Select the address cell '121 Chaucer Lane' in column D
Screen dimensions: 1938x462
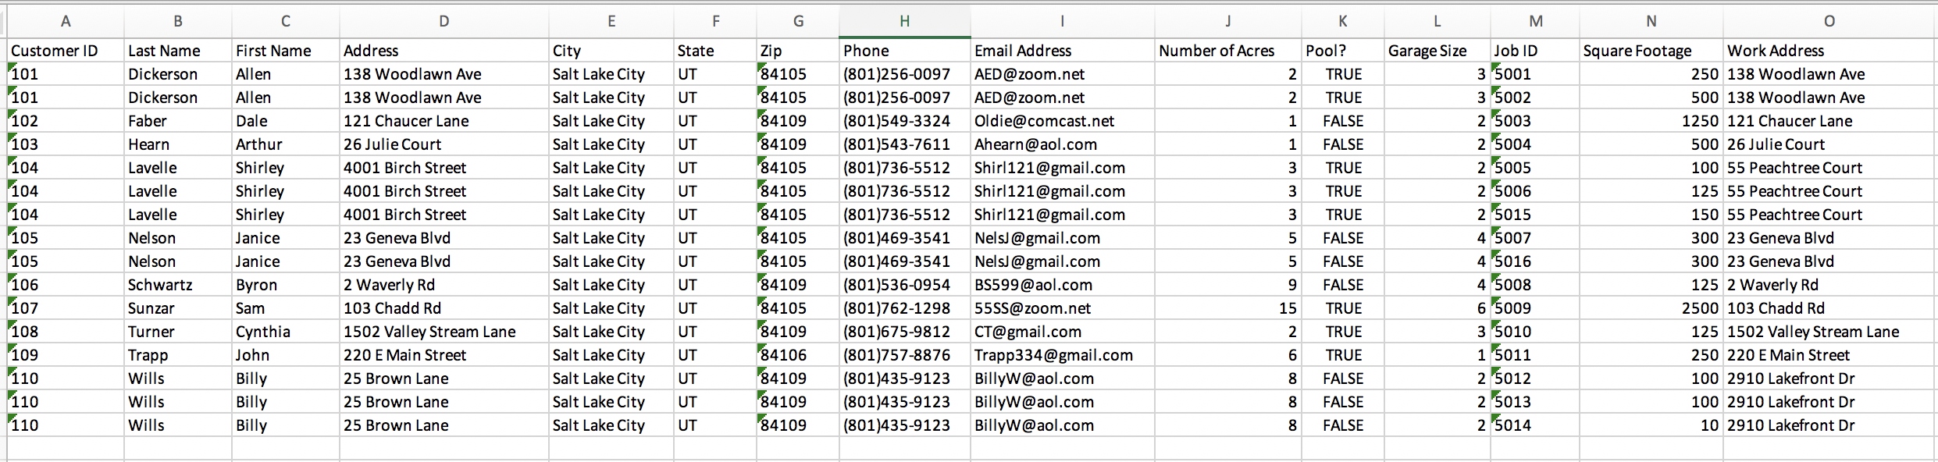(x=444, y=121)
